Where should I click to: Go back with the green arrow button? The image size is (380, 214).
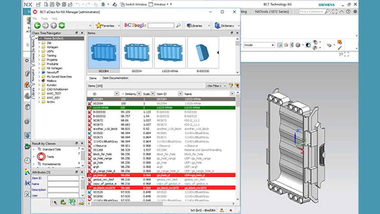(x=37, y=25)
